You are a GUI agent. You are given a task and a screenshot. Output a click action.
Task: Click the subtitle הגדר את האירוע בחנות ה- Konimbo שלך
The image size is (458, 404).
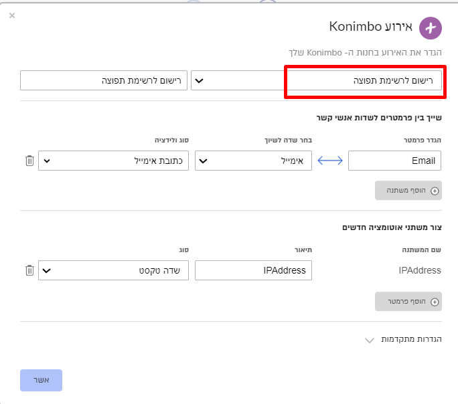365,53
